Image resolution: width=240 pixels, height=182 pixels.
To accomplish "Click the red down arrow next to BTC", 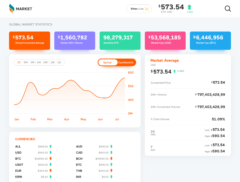I will tap(51, 159).
